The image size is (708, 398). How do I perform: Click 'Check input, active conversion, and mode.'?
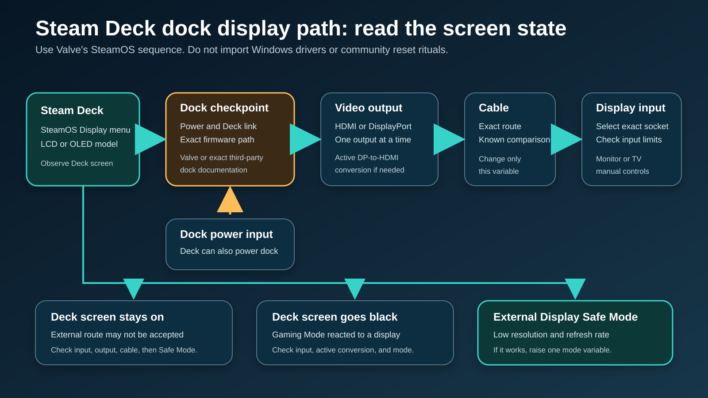(x=342, y=350)
